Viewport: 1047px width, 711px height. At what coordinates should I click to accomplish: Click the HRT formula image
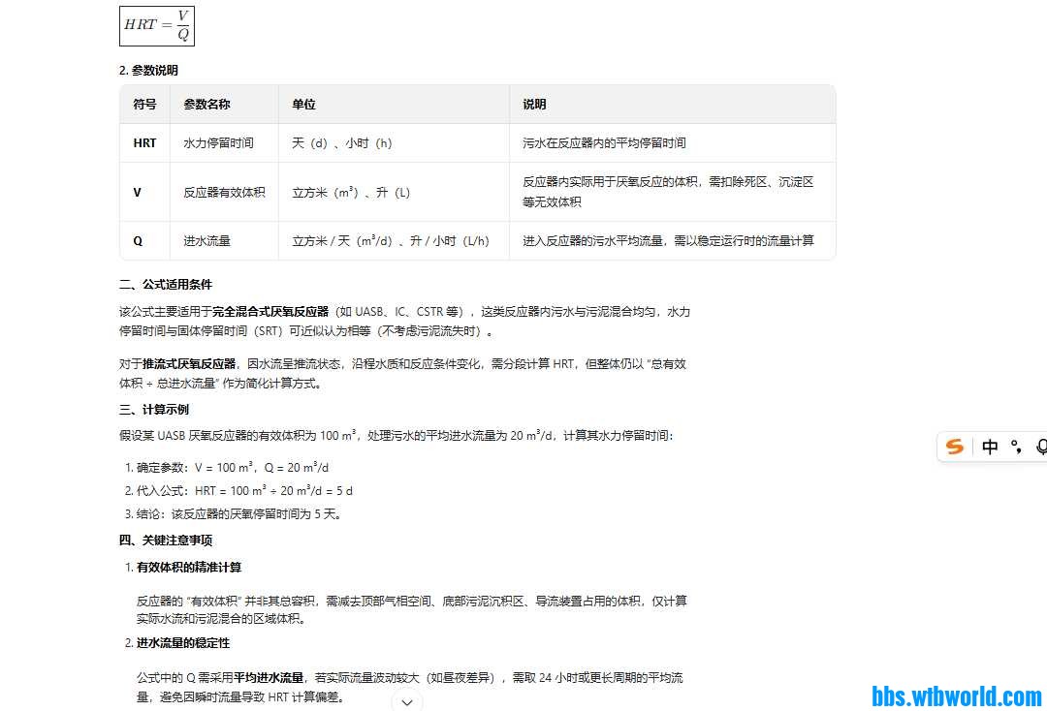point(156,26)
